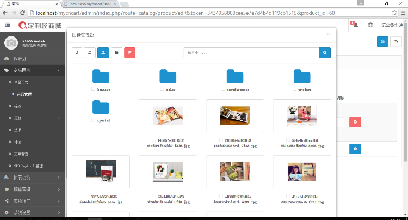Click the search input in the image manager
Image resolution: width=408 pixels, height=220 pixels.
(x=251, y=53)
